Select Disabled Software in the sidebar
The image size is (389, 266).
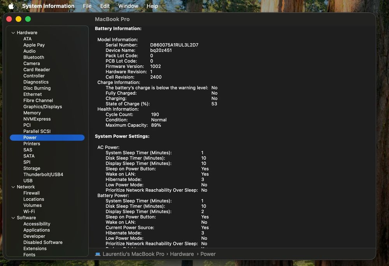tap(43, 242)
